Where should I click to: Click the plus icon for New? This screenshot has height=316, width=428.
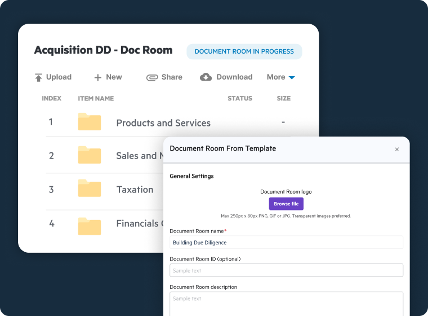[x=97, y=77]
